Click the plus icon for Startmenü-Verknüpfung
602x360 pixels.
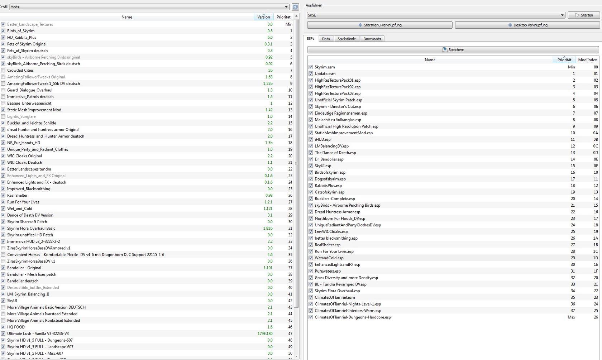tap(360, 25)
